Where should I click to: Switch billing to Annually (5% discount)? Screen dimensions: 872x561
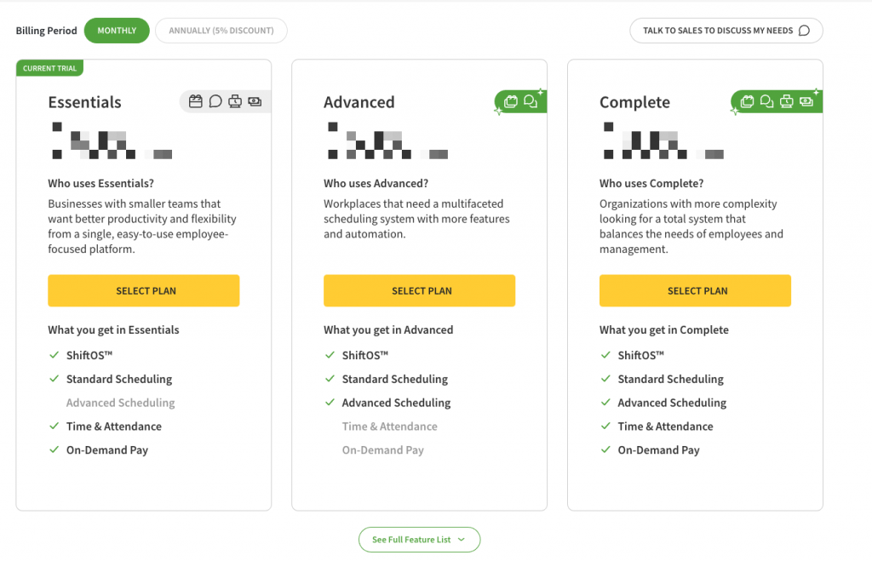pyautogui.click(x=221, y=31)
